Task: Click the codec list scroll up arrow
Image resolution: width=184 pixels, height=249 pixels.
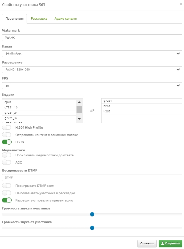Action: [79, 102]
